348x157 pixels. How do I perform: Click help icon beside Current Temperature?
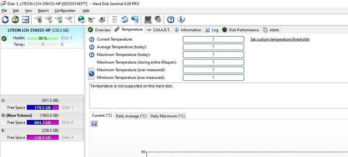(x=92, y=40)
